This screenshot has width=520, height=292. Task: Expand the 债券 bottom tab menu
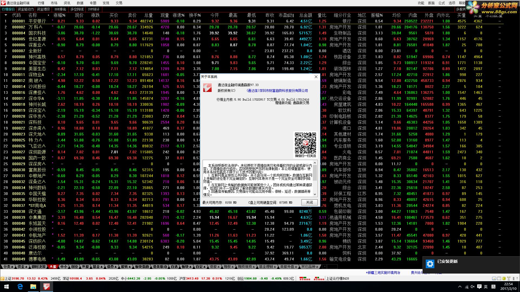pyautogui.click(x=112, y=267)
